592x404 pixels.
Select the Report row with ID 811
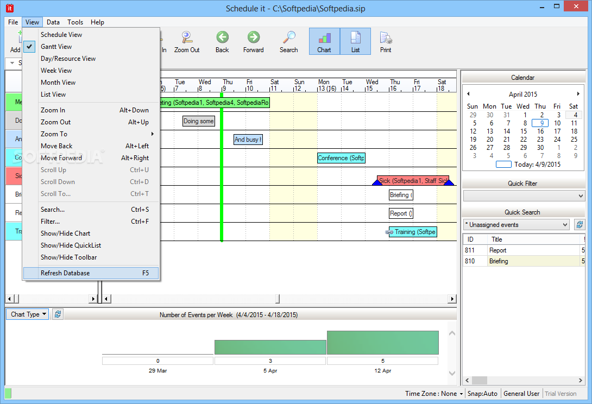click(x=524, y=250)
